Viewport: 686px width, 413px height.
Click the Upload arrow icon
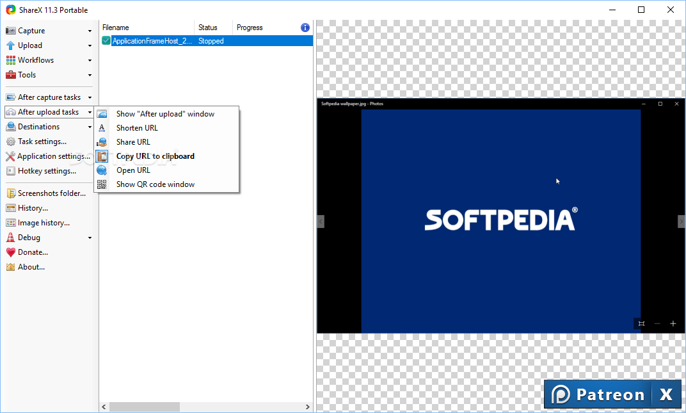(x=10, y=45)
